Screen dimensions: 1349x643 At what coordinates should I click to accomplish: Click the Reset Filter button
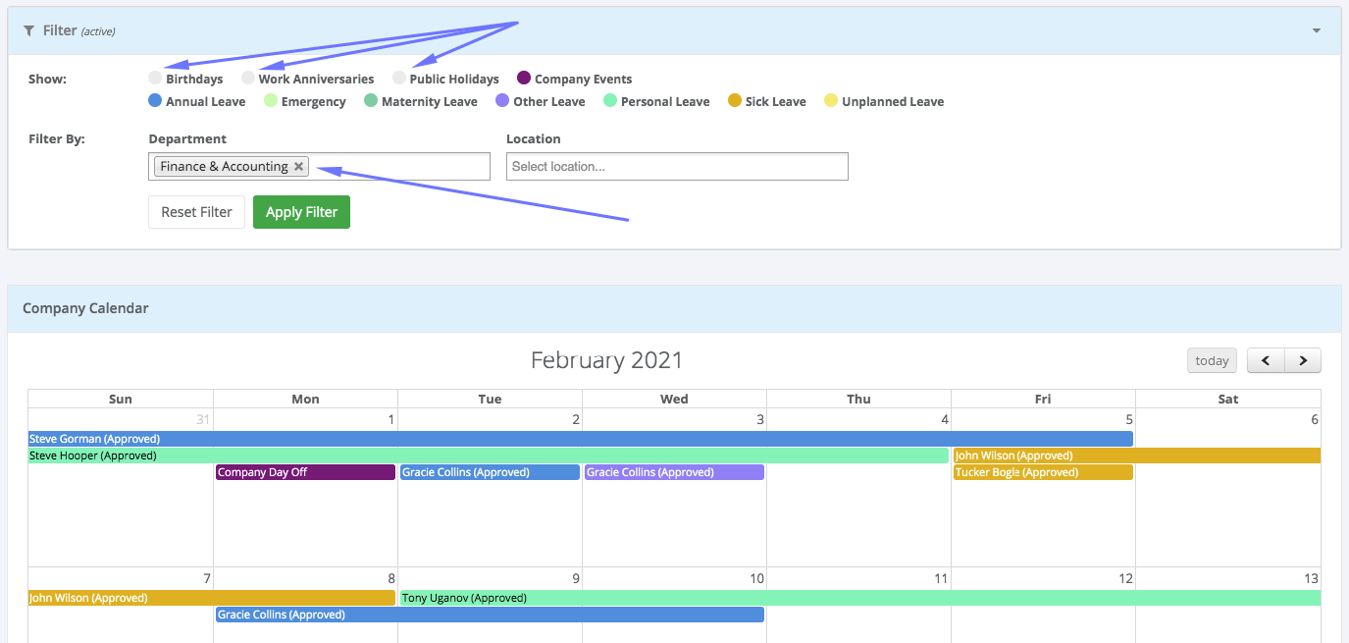tap(196, 212)
